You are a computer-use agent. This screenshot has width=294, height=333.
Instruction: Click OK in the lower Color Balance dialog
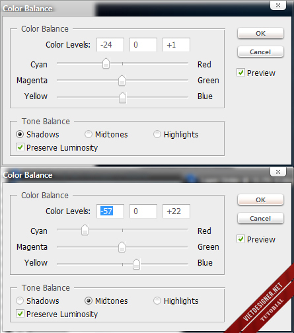click(x=260, y=200)
